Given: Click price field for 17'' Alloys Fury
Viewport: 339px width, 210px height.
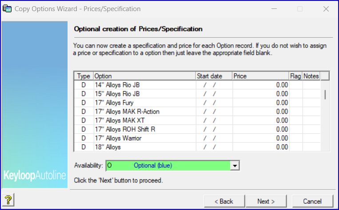Looking at the screenshot, I should (261, 103).
